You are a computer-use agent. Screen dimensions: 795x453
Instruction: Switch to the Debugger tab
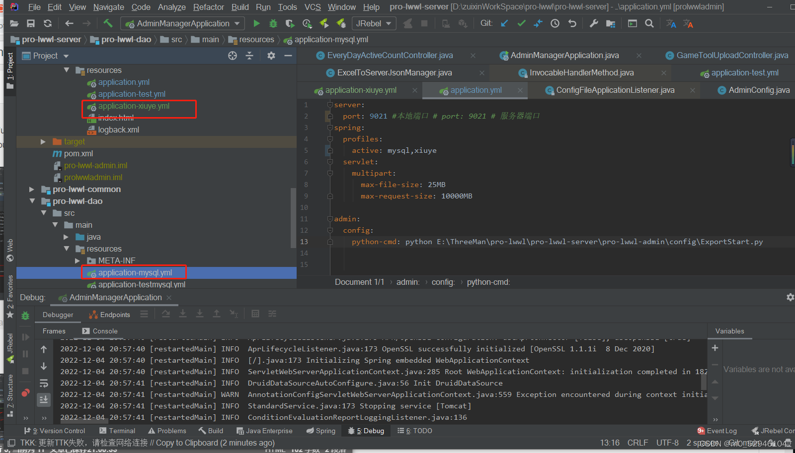click(x=58, y=315)
